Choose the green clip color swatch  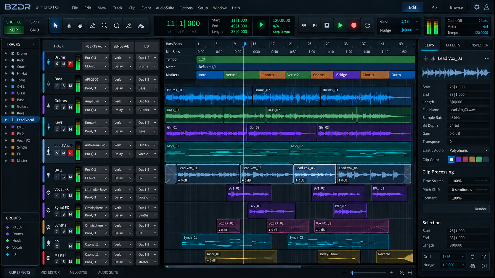click(479, 160)
